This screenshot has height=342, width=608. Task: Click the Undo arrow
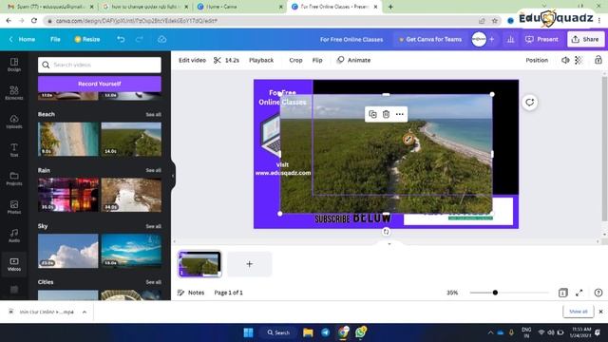(x=121, y=39)
